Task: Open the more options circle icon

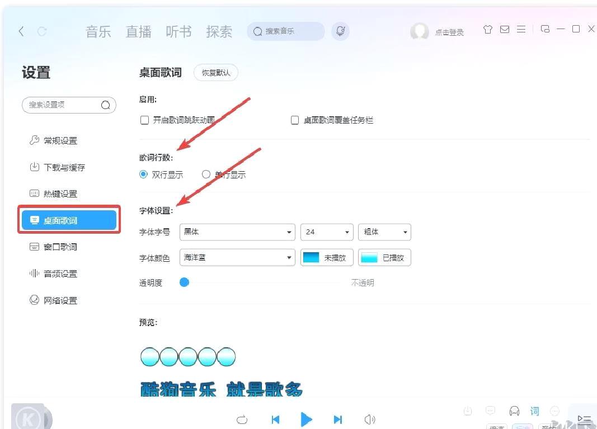Action: [554, 411]
